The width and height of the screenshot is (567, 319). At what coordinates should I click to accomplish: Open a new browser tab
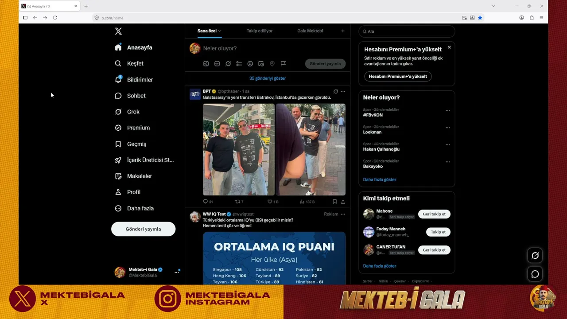86,6
